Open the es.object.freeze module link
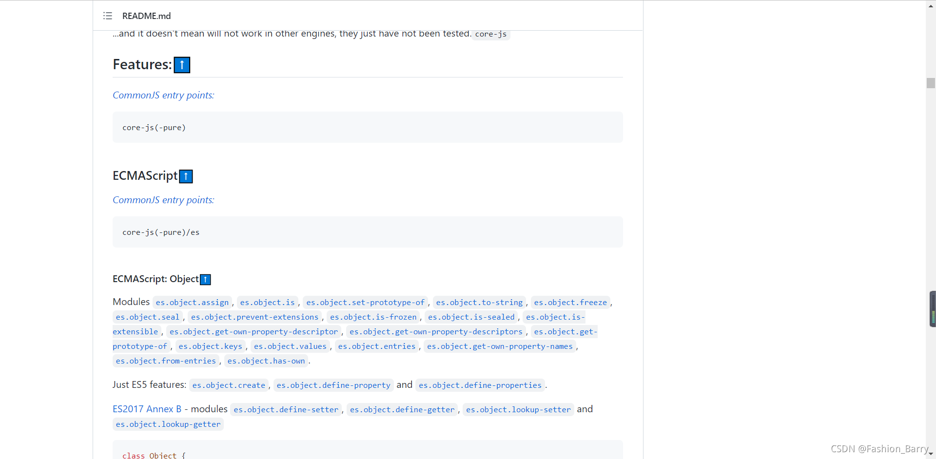The width and height of the screenshot is (936, 459). [570, 303]
